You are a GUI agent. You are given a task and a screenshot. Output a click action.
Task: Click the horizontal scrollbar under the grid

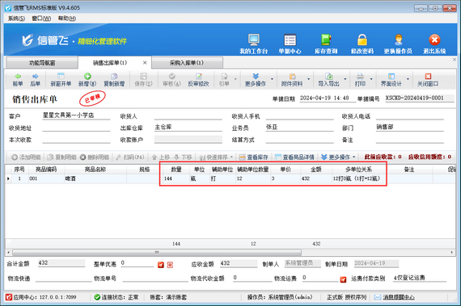[x=157, y=253]
